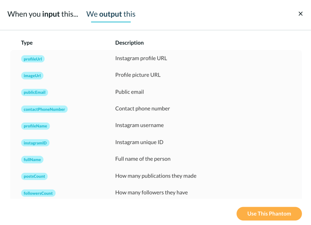Click 'How many followers they have' text
The image size is (311, 225).
coord(151,192)
